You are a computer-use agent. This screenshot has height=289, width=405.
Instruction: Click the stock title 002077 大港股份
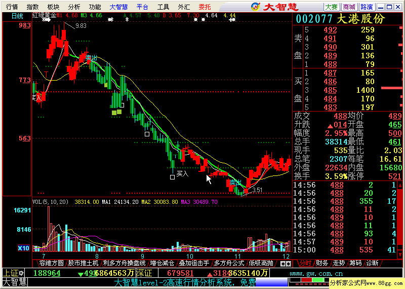[x=340, y=19]
